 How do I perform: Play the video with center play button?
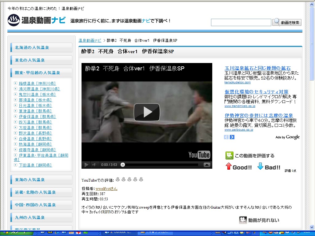click(x=147, y=112)
